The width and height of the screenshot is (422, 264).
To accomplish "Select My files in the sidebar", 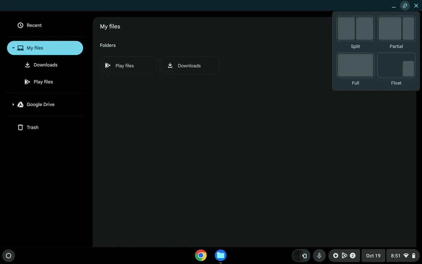I will 45,48.
